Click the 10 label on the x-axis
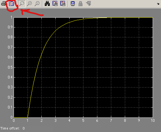161x132 pixels. click(153, 121)
